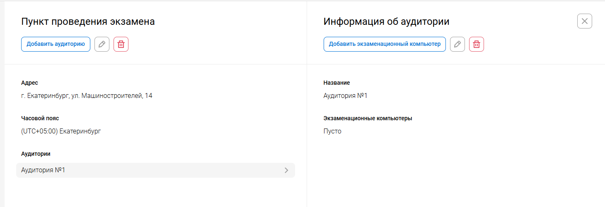Click the Адрес field label
The width and height of the screenshot is (605, 207).
click(x=29, y=83)
